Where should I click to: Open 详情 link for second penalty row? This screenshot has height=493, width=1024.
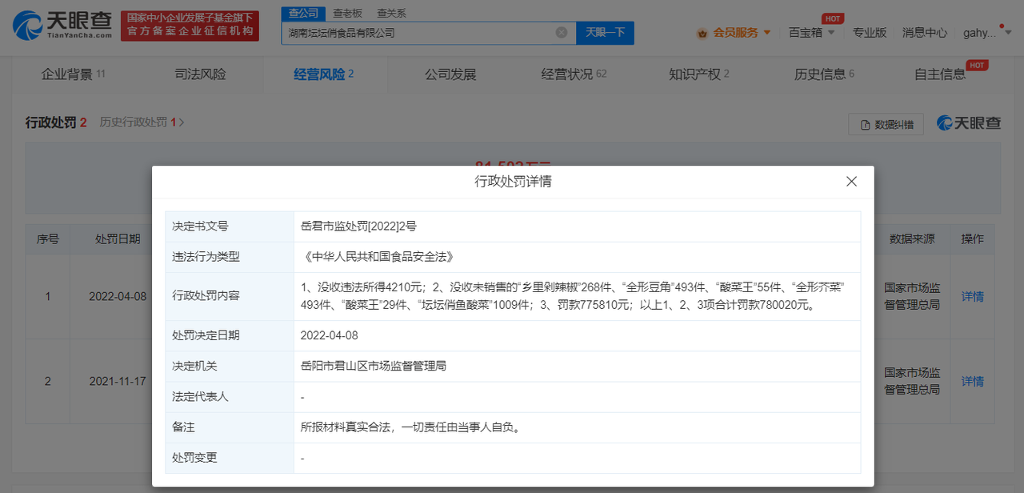tap(972, 381)
